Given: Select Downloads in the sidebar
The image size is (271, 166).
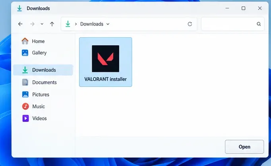Looking at the screenshot, I should tap(43, 70).
